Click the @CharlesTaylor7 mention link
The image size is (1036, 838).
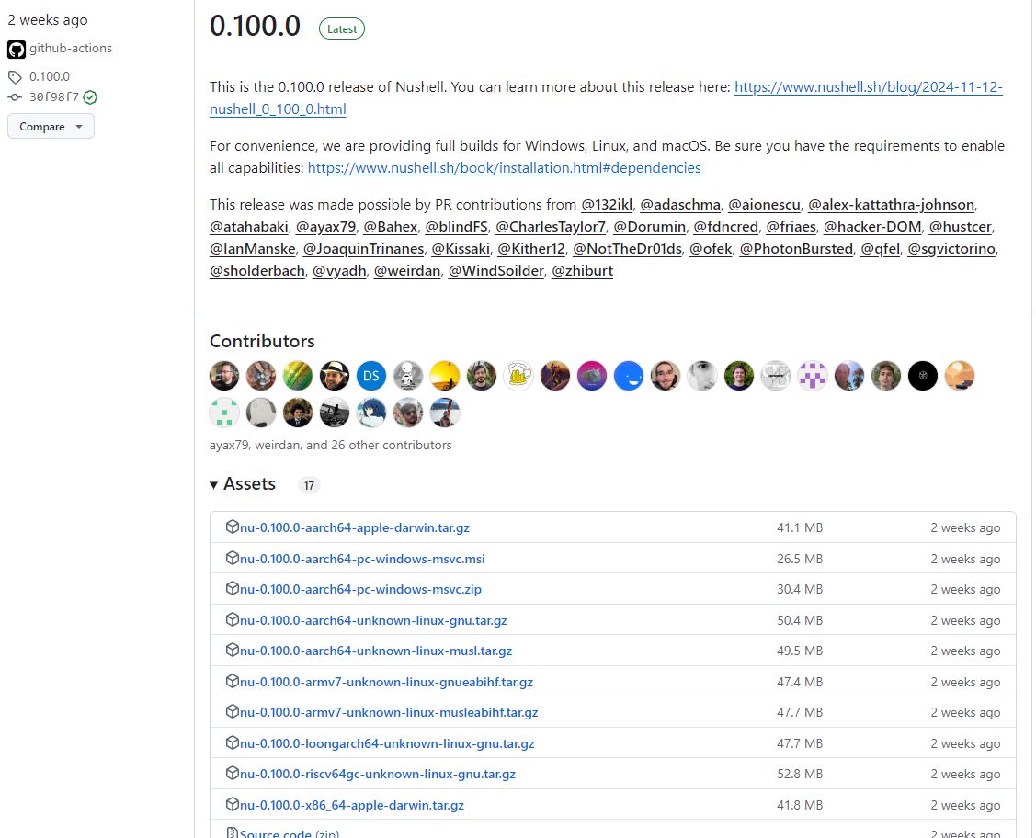(551, 227)
